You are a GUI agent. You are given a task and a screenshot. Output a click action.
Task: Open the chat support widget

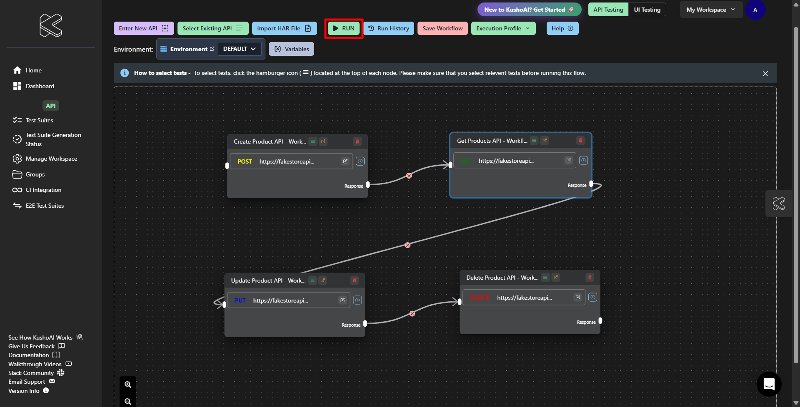tap(769, 384)
